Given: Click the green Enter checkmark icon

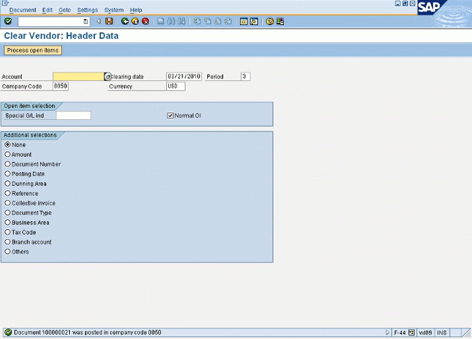Looking at the screenshot, I should (x=8, y=22).
